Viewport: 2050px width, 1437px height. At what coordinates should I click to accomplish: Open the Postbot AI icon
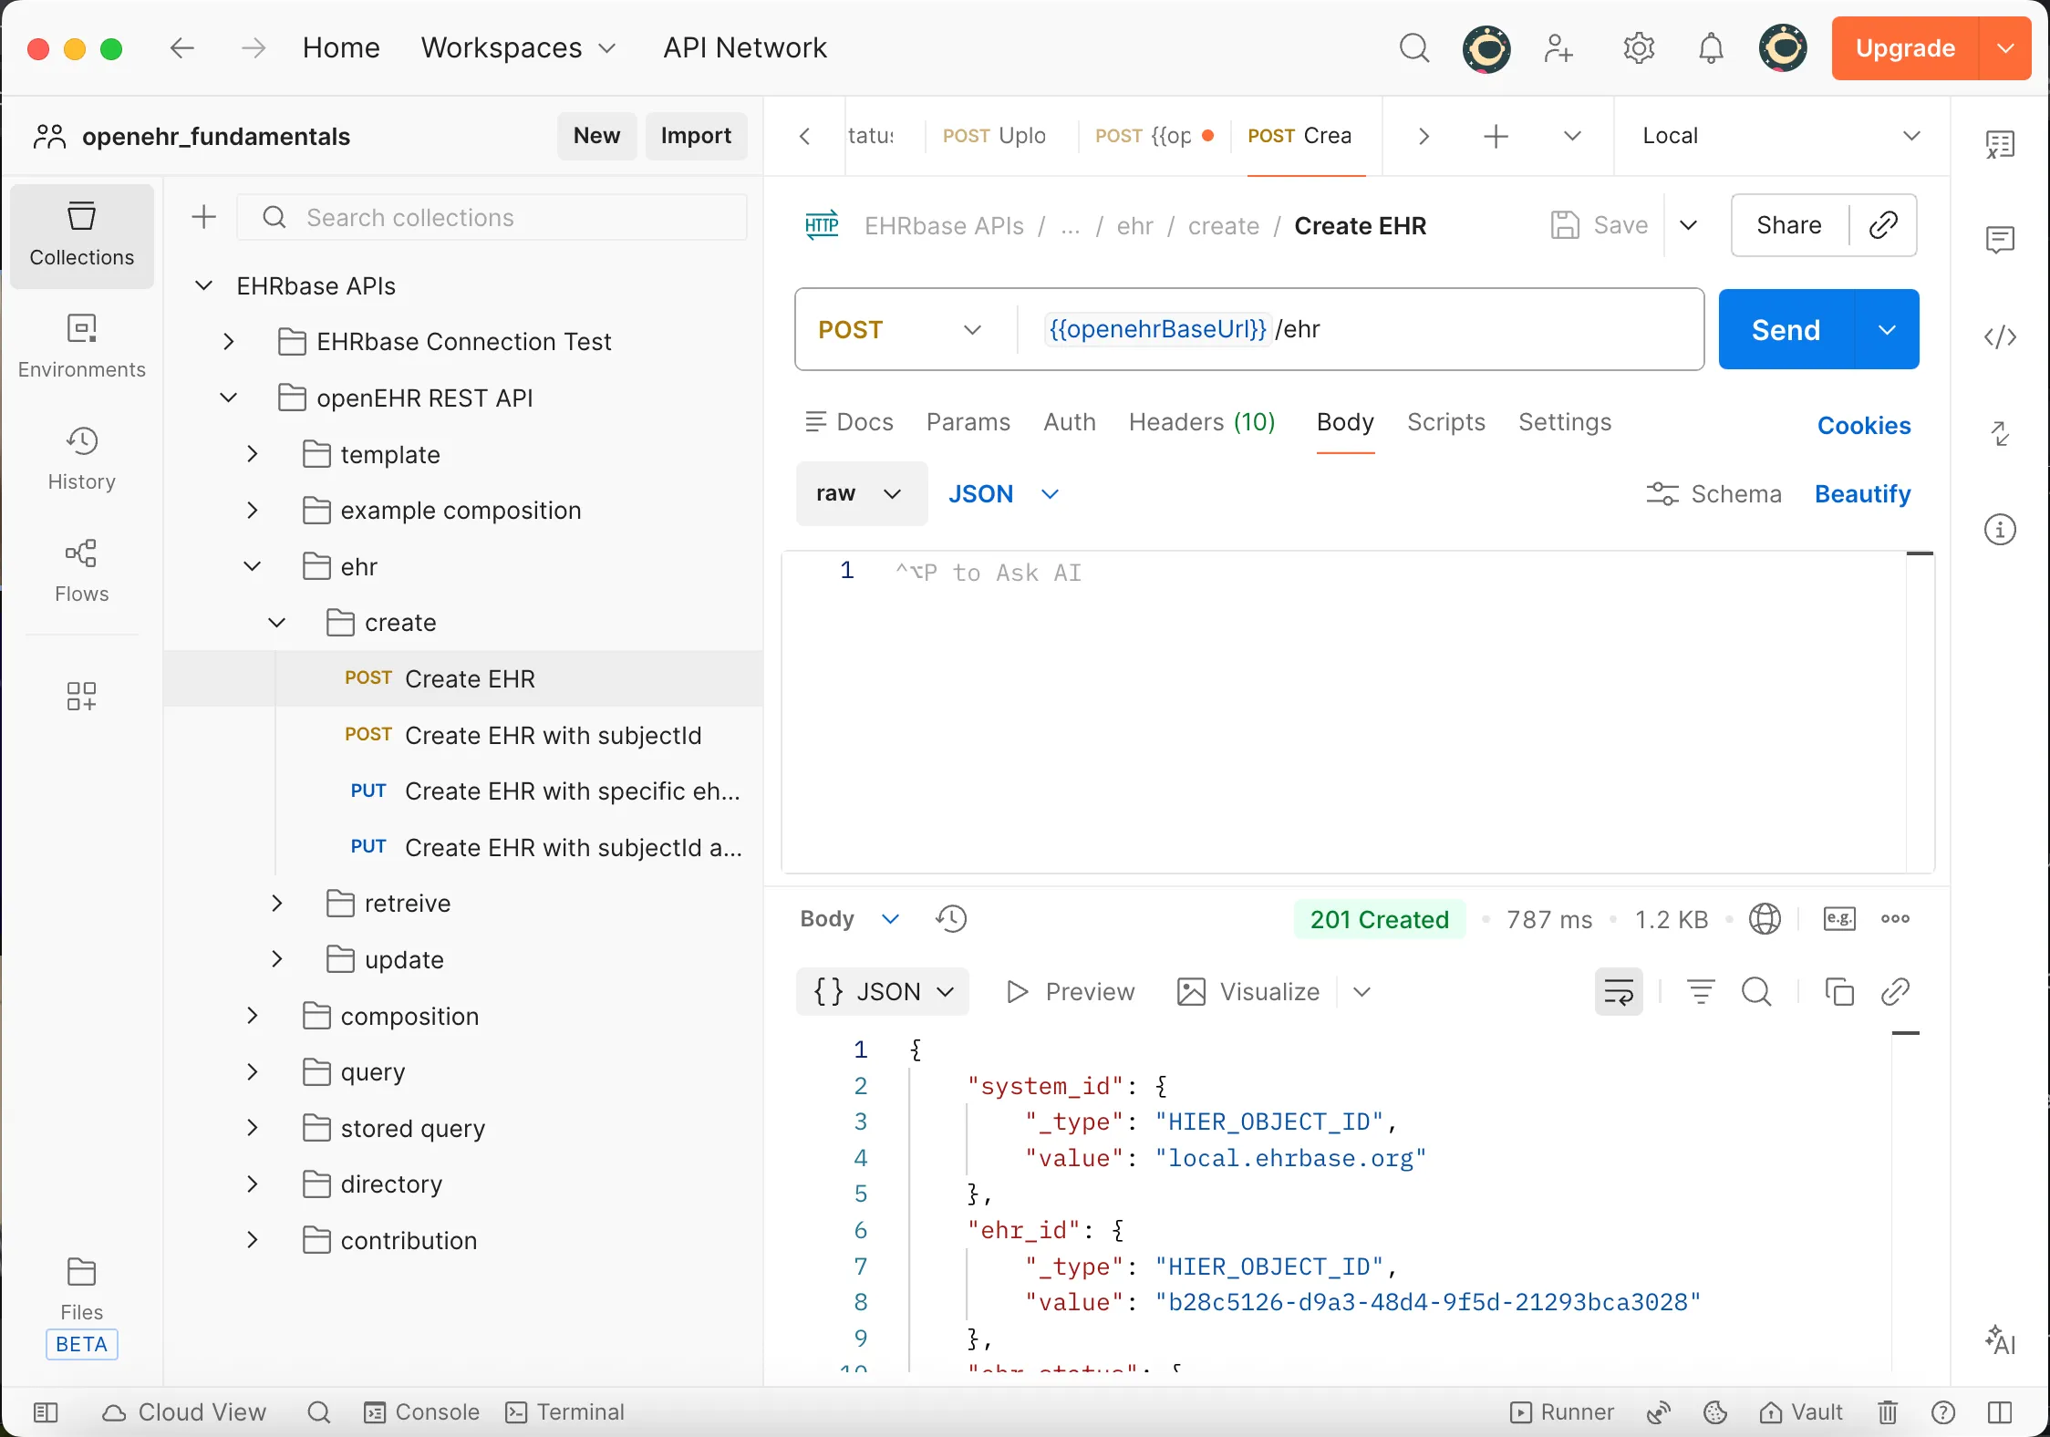tap(2000, 1339)
